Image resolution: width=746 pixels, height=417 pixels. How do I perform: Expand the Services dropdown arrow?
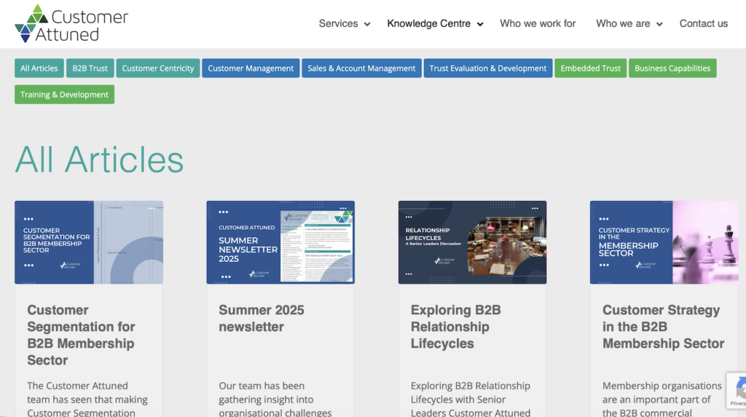[x=367, y=24]
